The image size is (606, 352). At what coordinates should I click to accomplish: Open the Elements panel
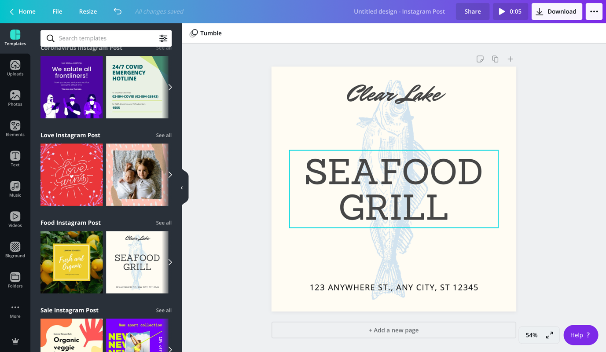(15, 129)
